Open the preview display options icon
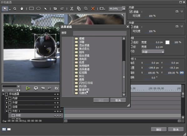 click(x=102, y=9)
